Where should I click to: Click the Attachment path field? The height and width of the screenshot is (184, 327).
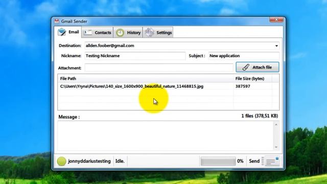[159, 68]
